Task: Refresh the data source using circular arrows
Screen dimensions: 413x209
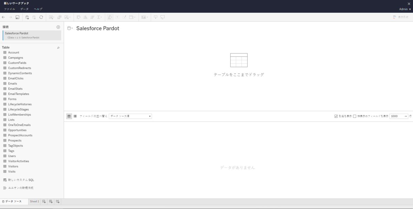Action: 41,17
